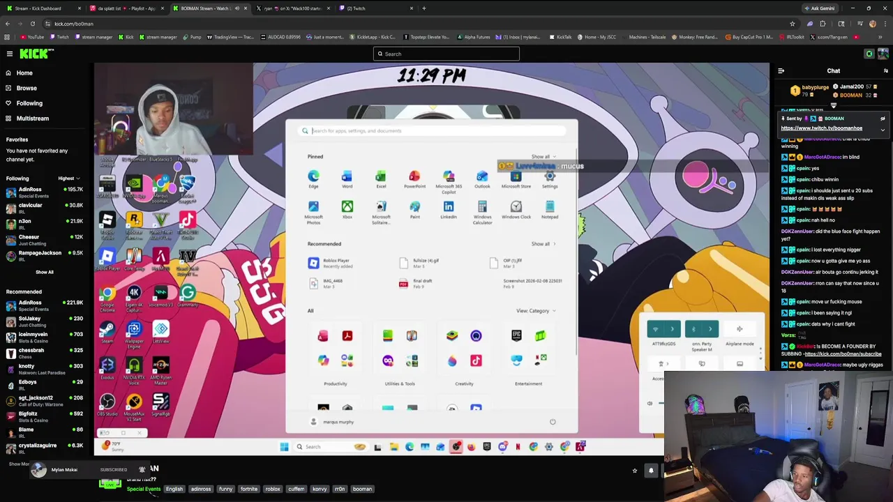Expand Show all for Recommended items
The height and width of the screenshot is (502, 893).
tap(543, 244)
